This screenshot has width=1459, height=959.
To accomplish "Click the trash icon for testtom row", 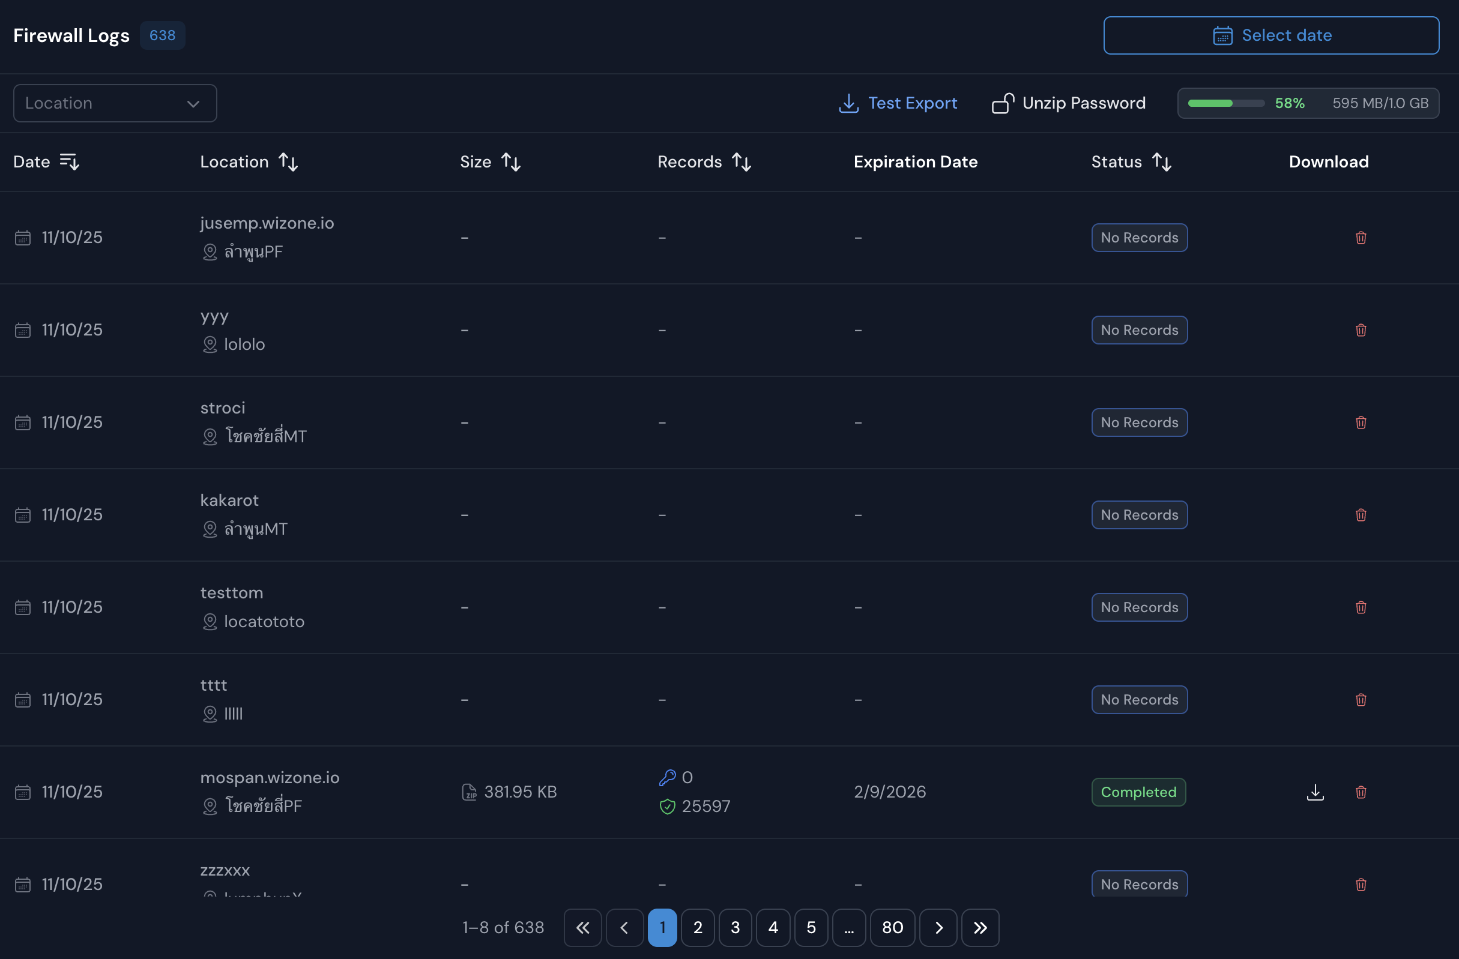I will point(1361,607).
